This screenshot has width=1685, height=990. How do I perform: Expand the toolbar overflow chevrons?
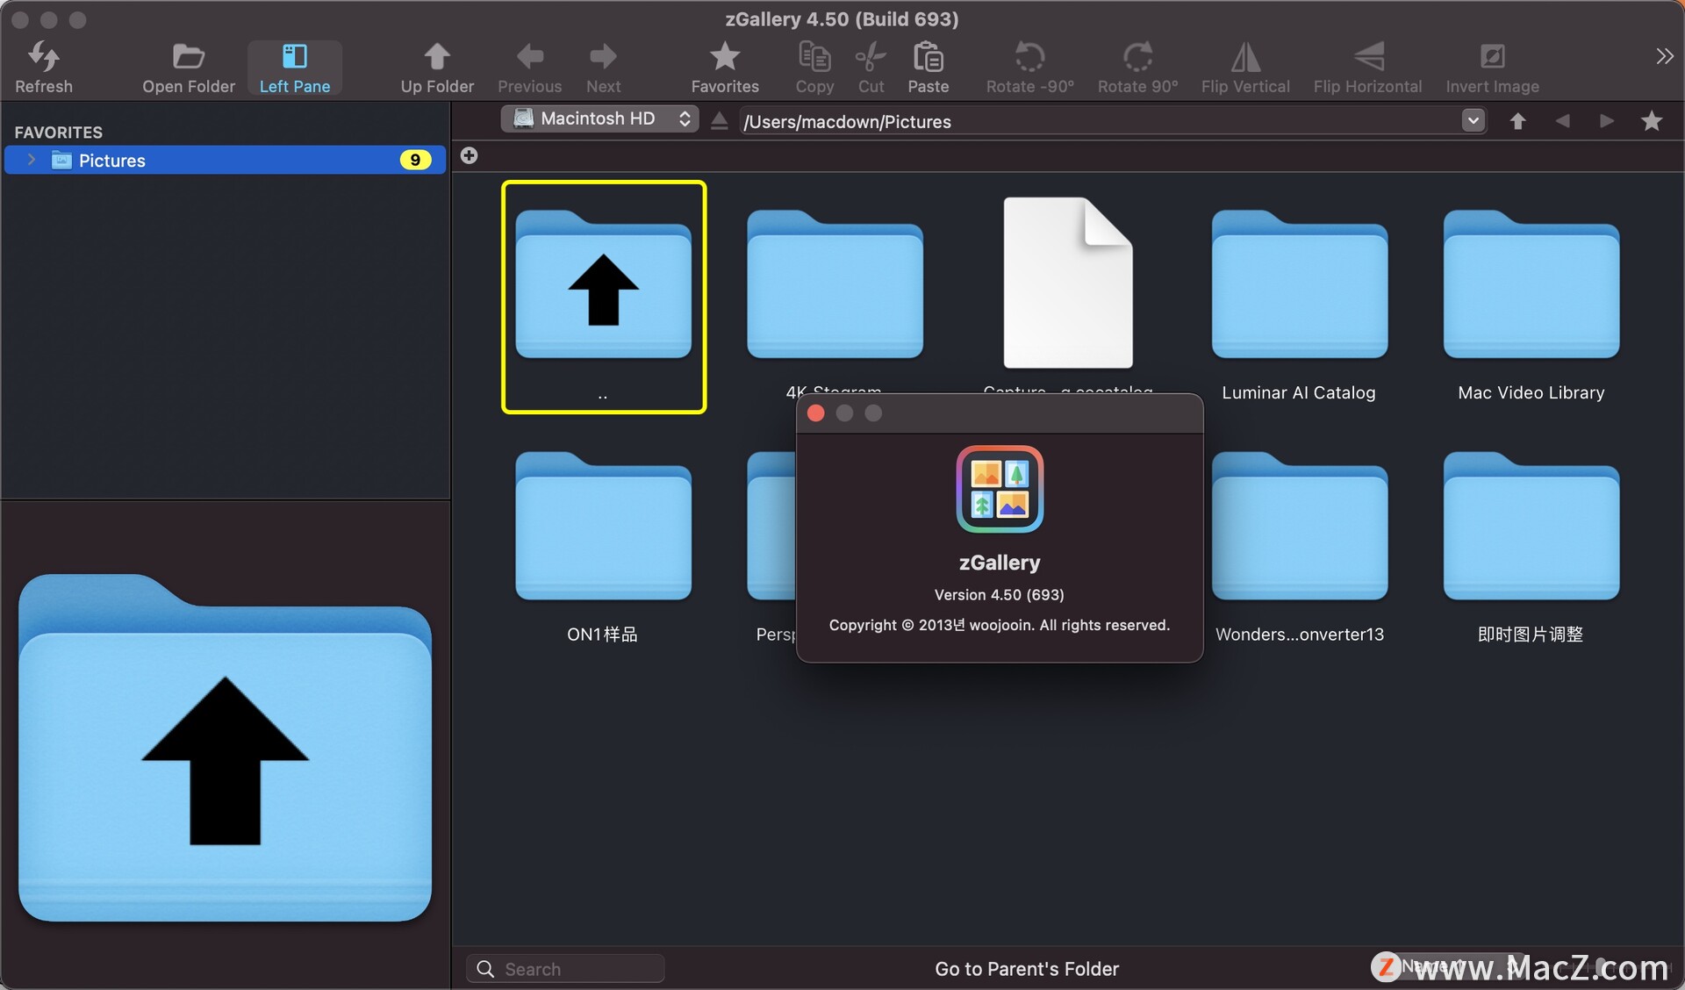(x=1664, y=56)
